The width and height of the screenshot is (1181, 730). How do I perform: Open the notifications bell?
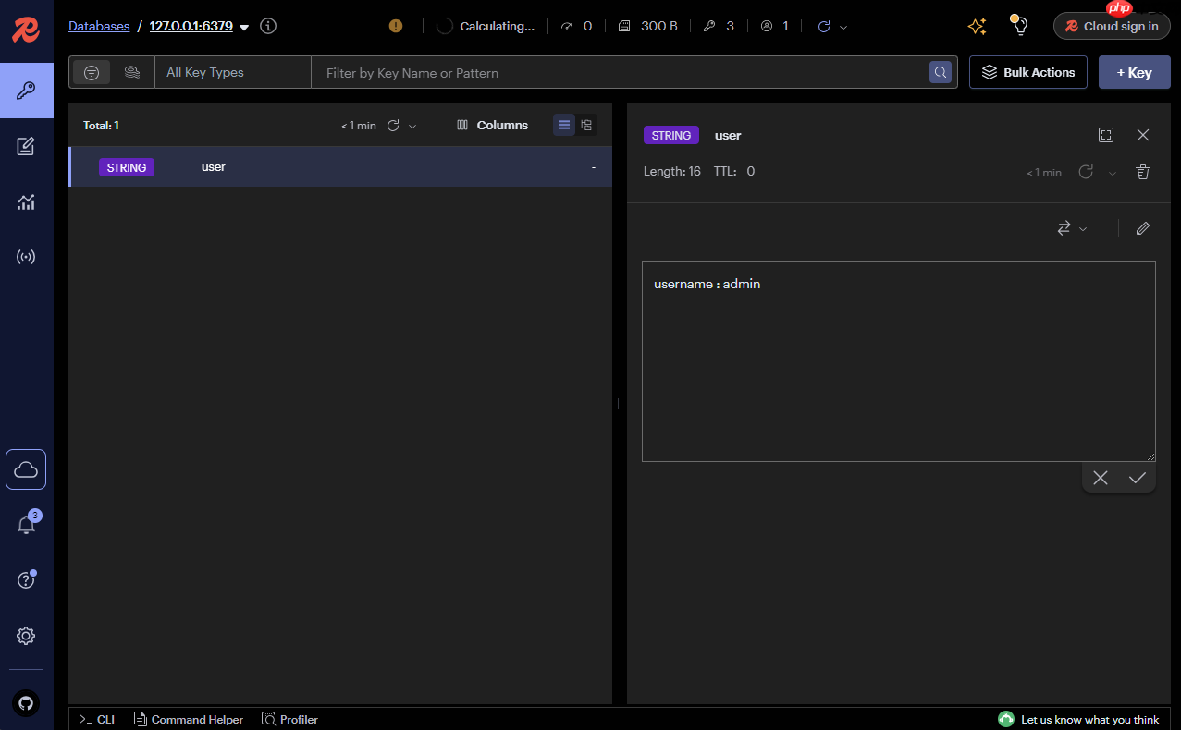click(x=26, y=525)
